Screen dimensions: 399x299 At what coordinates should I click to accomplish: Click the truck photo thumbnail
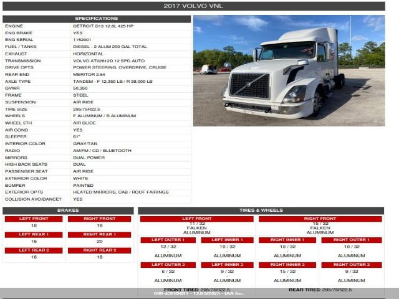click(x=289, y=71)
